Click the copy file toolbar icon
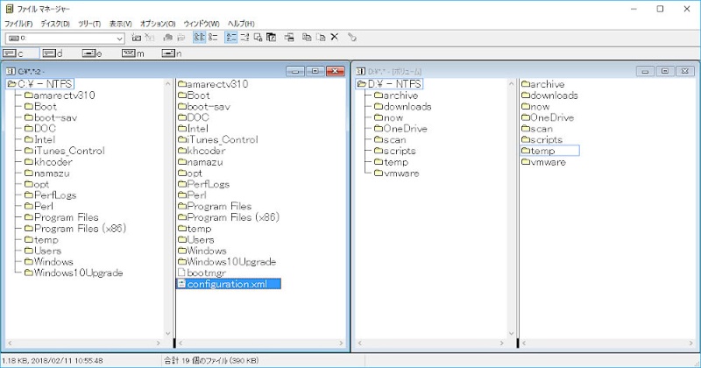This screenshot has width=701, height=368. tap(307, 38)
